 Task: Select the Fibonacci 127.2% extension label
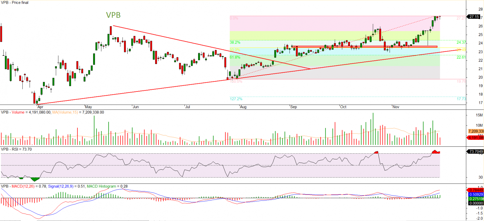(x=236, y=99)
